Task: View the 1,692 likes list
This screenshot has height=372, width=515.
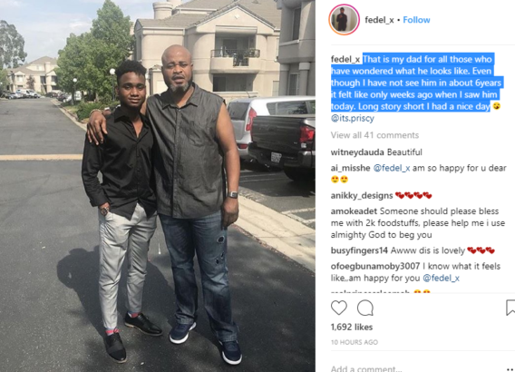Action: 352,327
